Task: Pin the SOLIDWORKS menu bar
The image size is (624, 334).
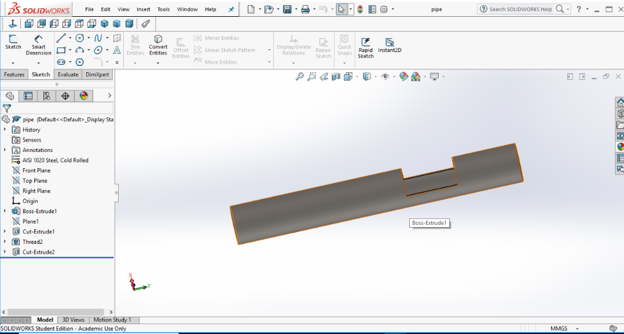Action: (x=231, y=9)
